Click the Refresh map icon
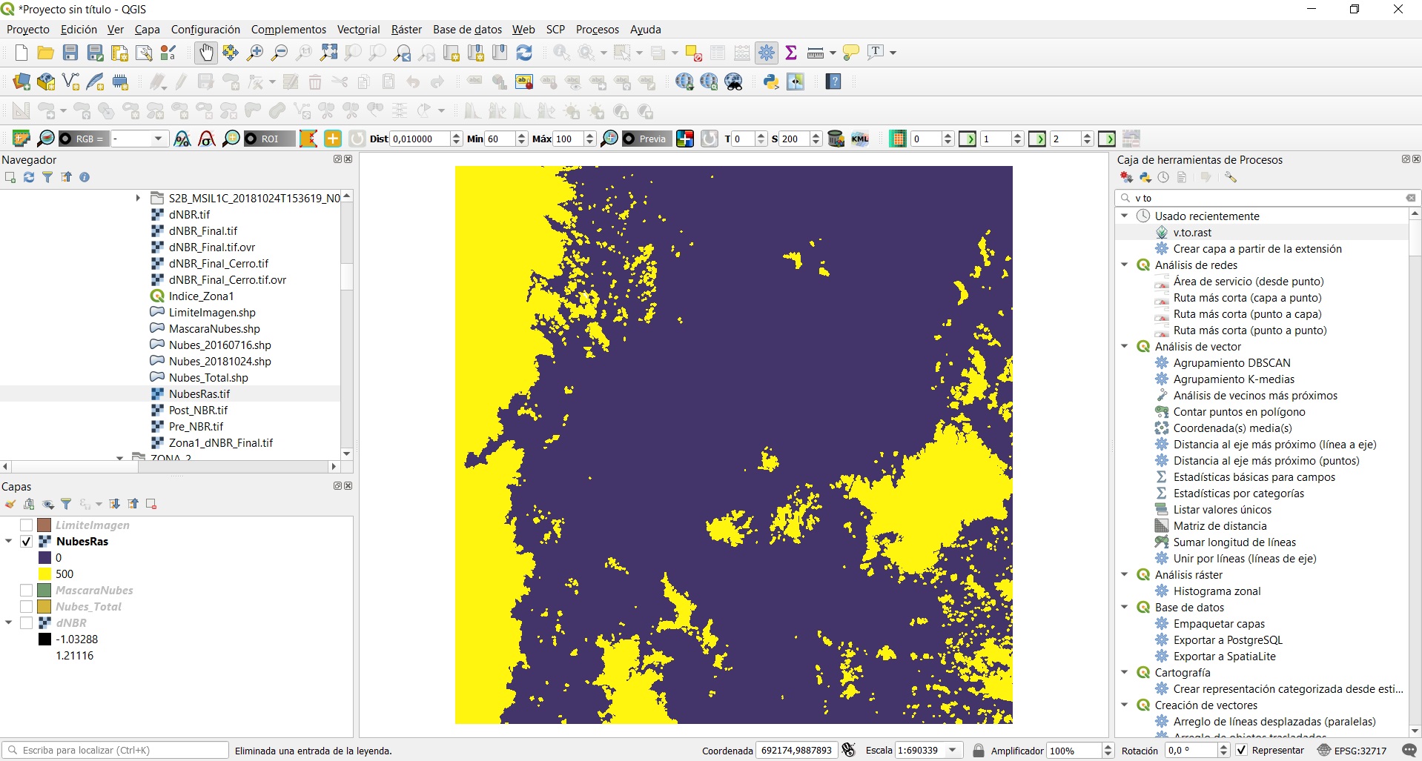The height and width of the screenshot is (761, 1422). pyautogui.click(x=524, y=53)
